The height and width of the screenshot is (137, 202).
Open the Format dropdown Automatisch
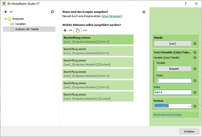(173, 106)
